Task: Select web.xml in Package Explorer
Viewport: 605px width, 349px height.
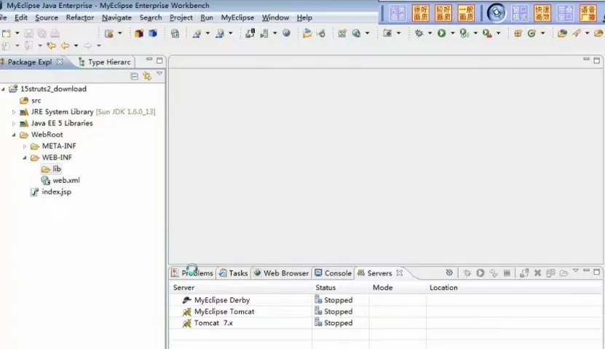Action: point(60,180)
